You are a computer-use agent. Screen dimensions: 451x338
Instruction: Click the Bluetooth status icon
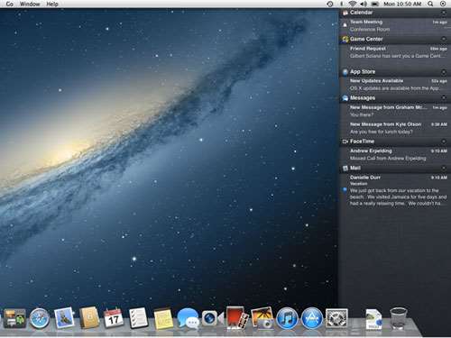tap(341, 4)
